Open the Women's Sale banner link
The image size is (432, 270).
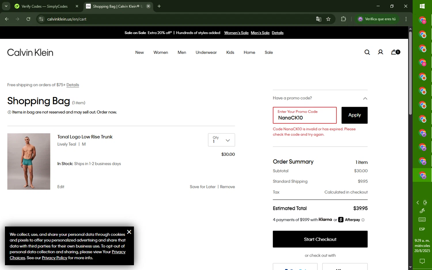[236, 33]
